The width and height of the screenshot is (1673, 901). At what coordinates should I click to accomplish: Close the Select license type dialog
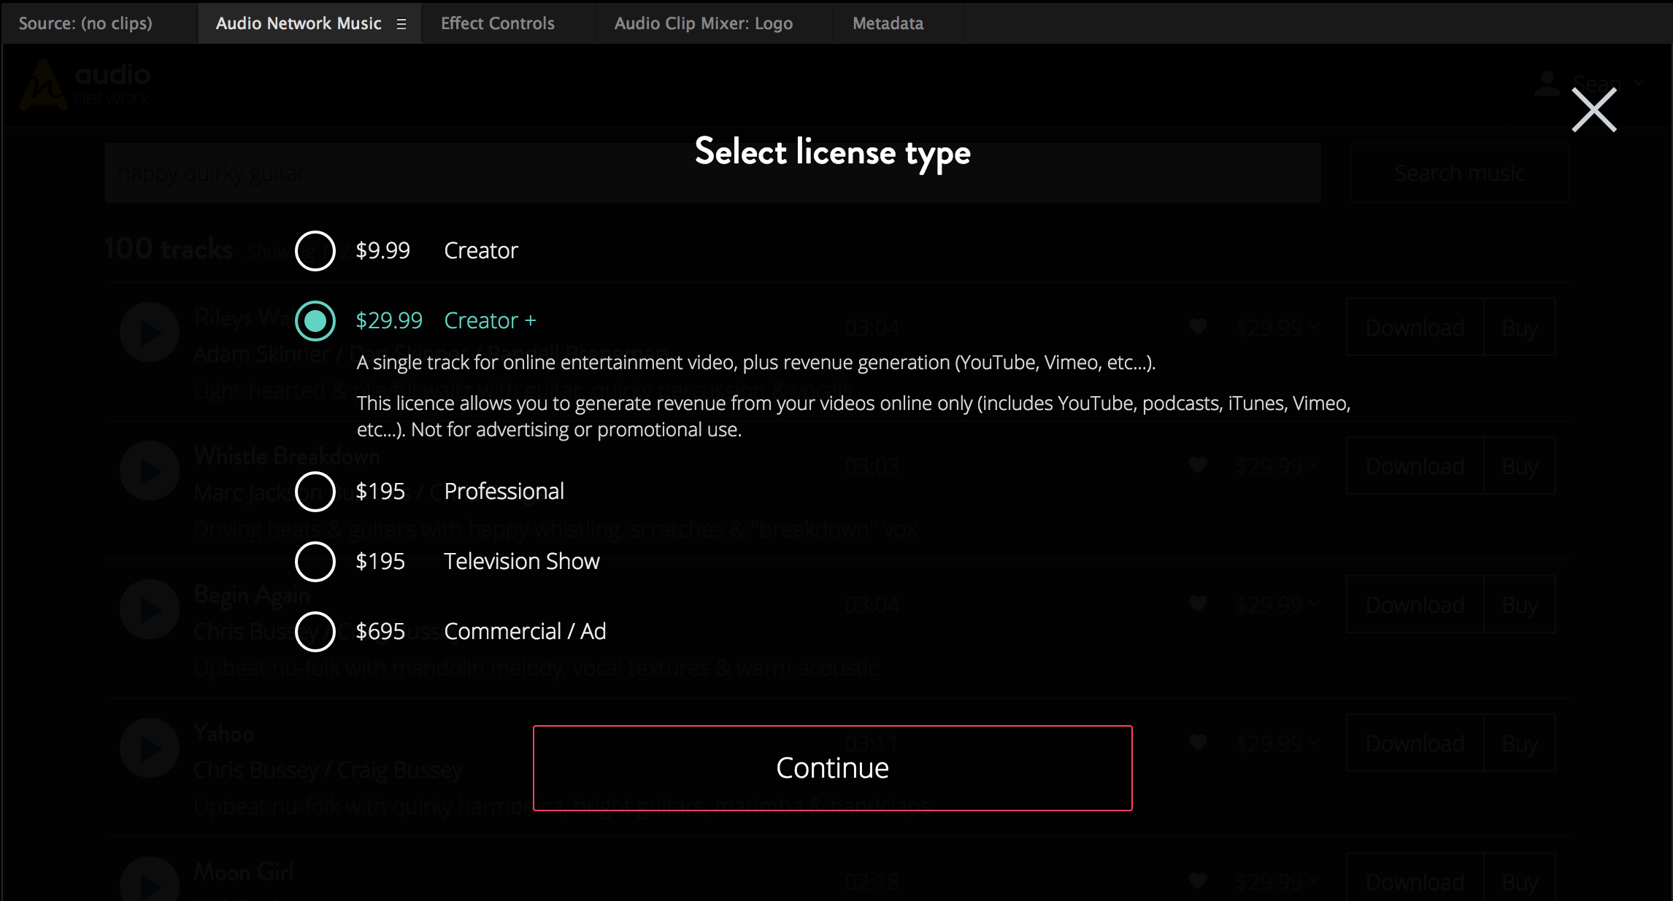pyautogui.click(x=1594, y=110)
